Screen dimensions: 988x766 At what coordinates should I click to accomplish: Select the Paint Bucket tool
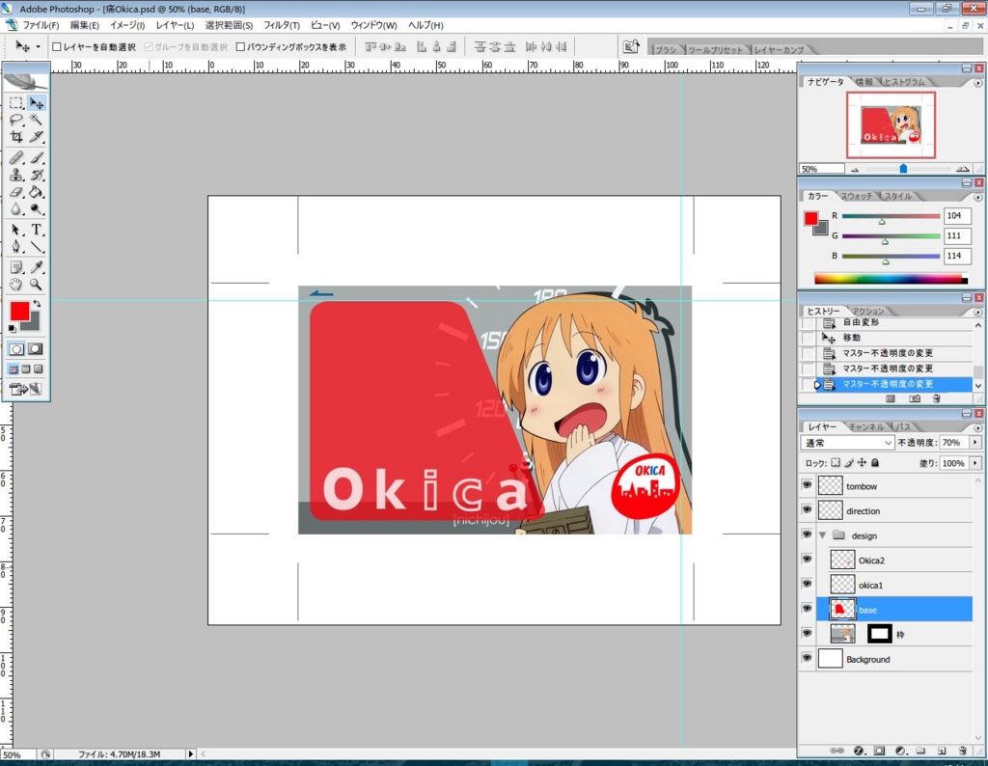click(x=37, y=192)
